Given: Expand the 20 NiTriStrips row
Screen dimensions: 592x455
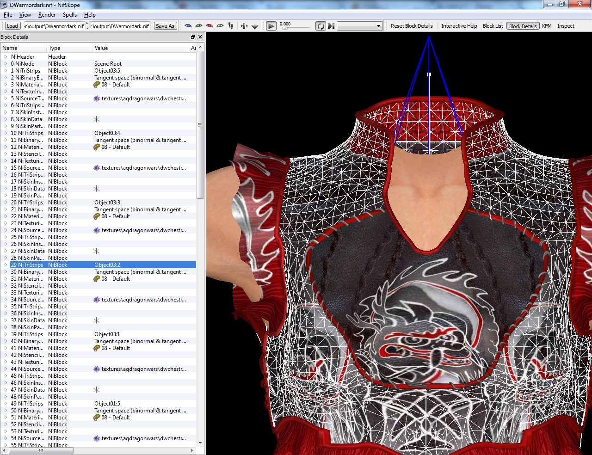Looking at the screenshot, I should (x=6, y=203).
